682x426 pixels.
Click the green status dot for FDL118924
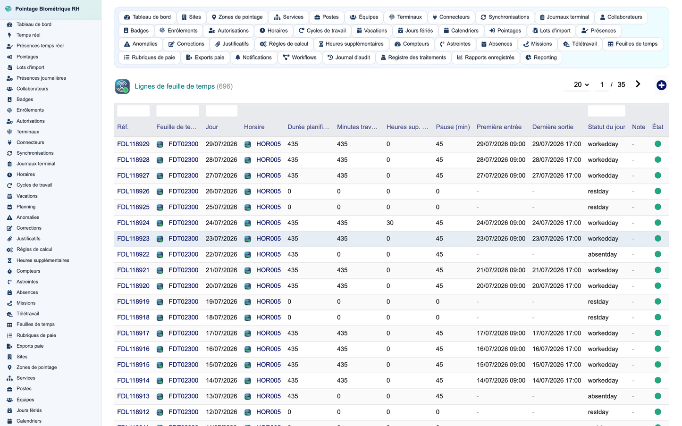(658, 223)
